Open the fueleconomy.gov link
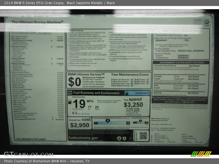Image resolution: width=219 pixels, height=164 pixels. (x=83, y=138)
